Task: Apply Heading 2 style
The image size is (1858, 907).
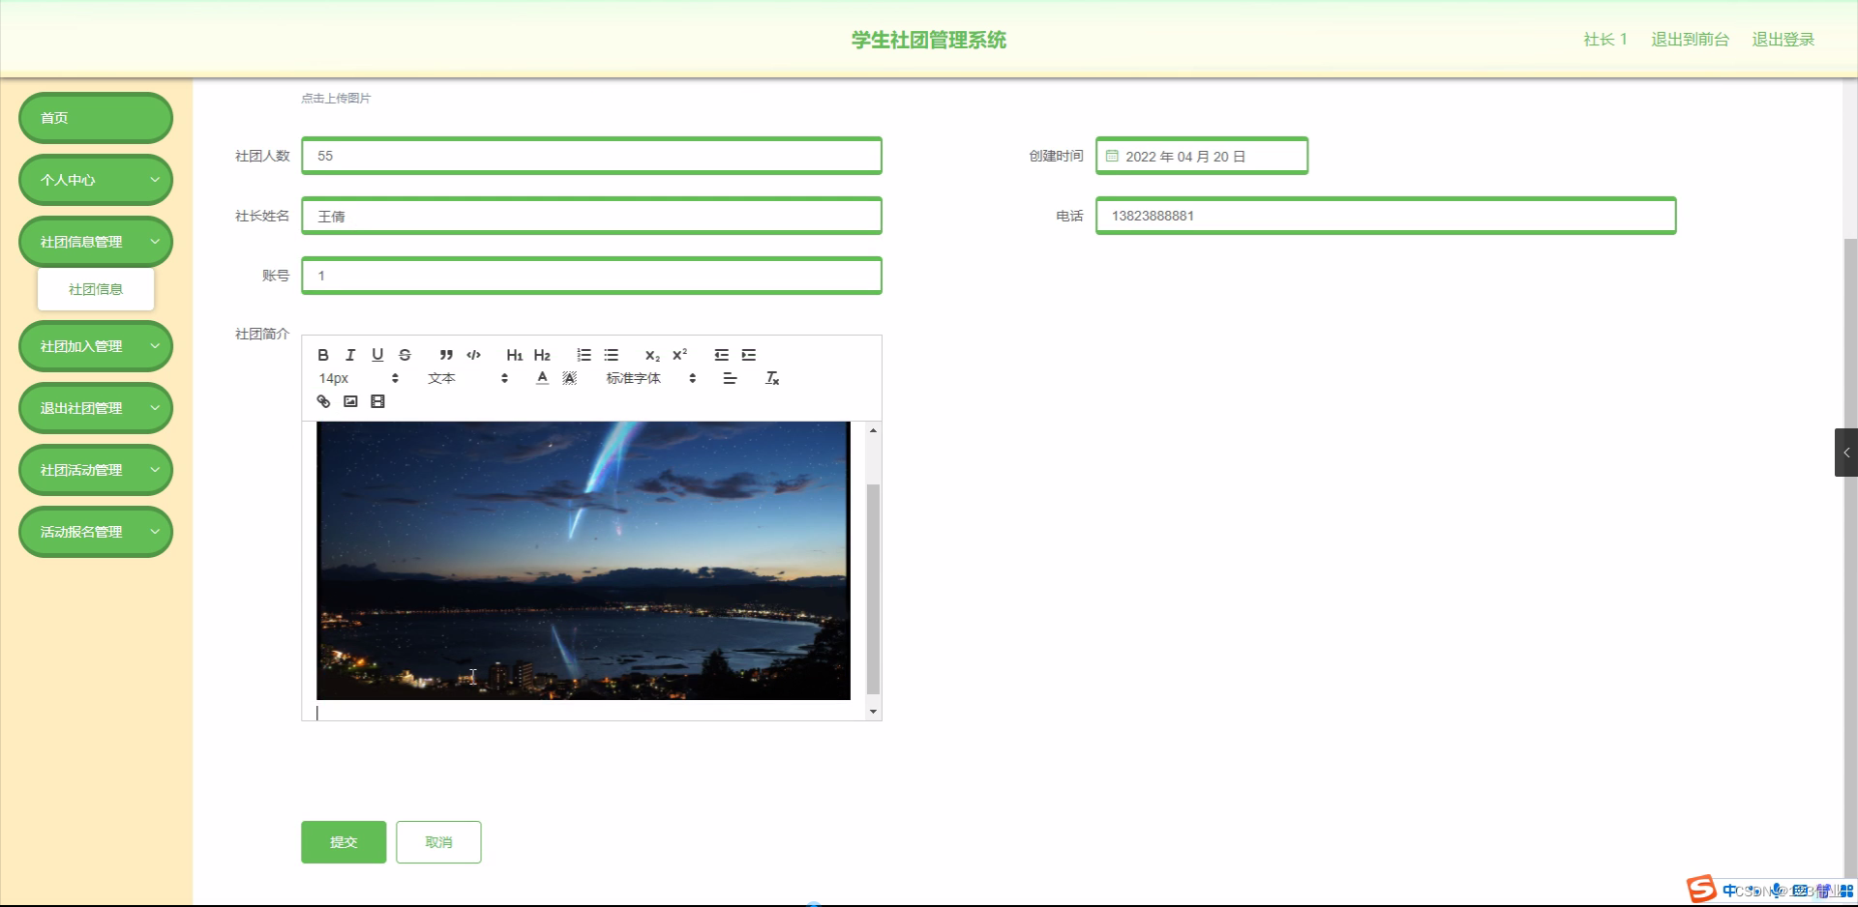Action: pos(542,355)
